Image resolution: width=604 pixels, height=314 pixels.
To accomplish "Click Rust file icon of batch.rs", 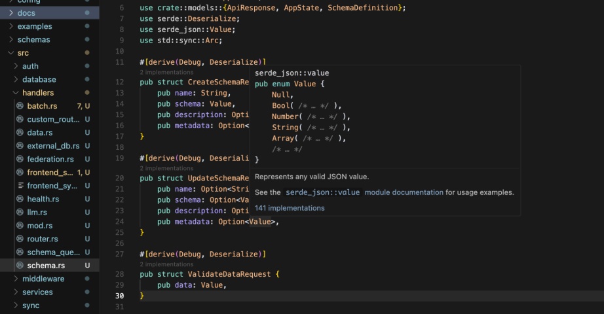I will click(x=20, y=106).
